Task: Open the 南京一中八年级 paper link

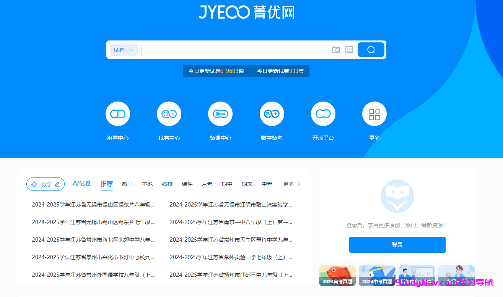Action: (231, 222)
